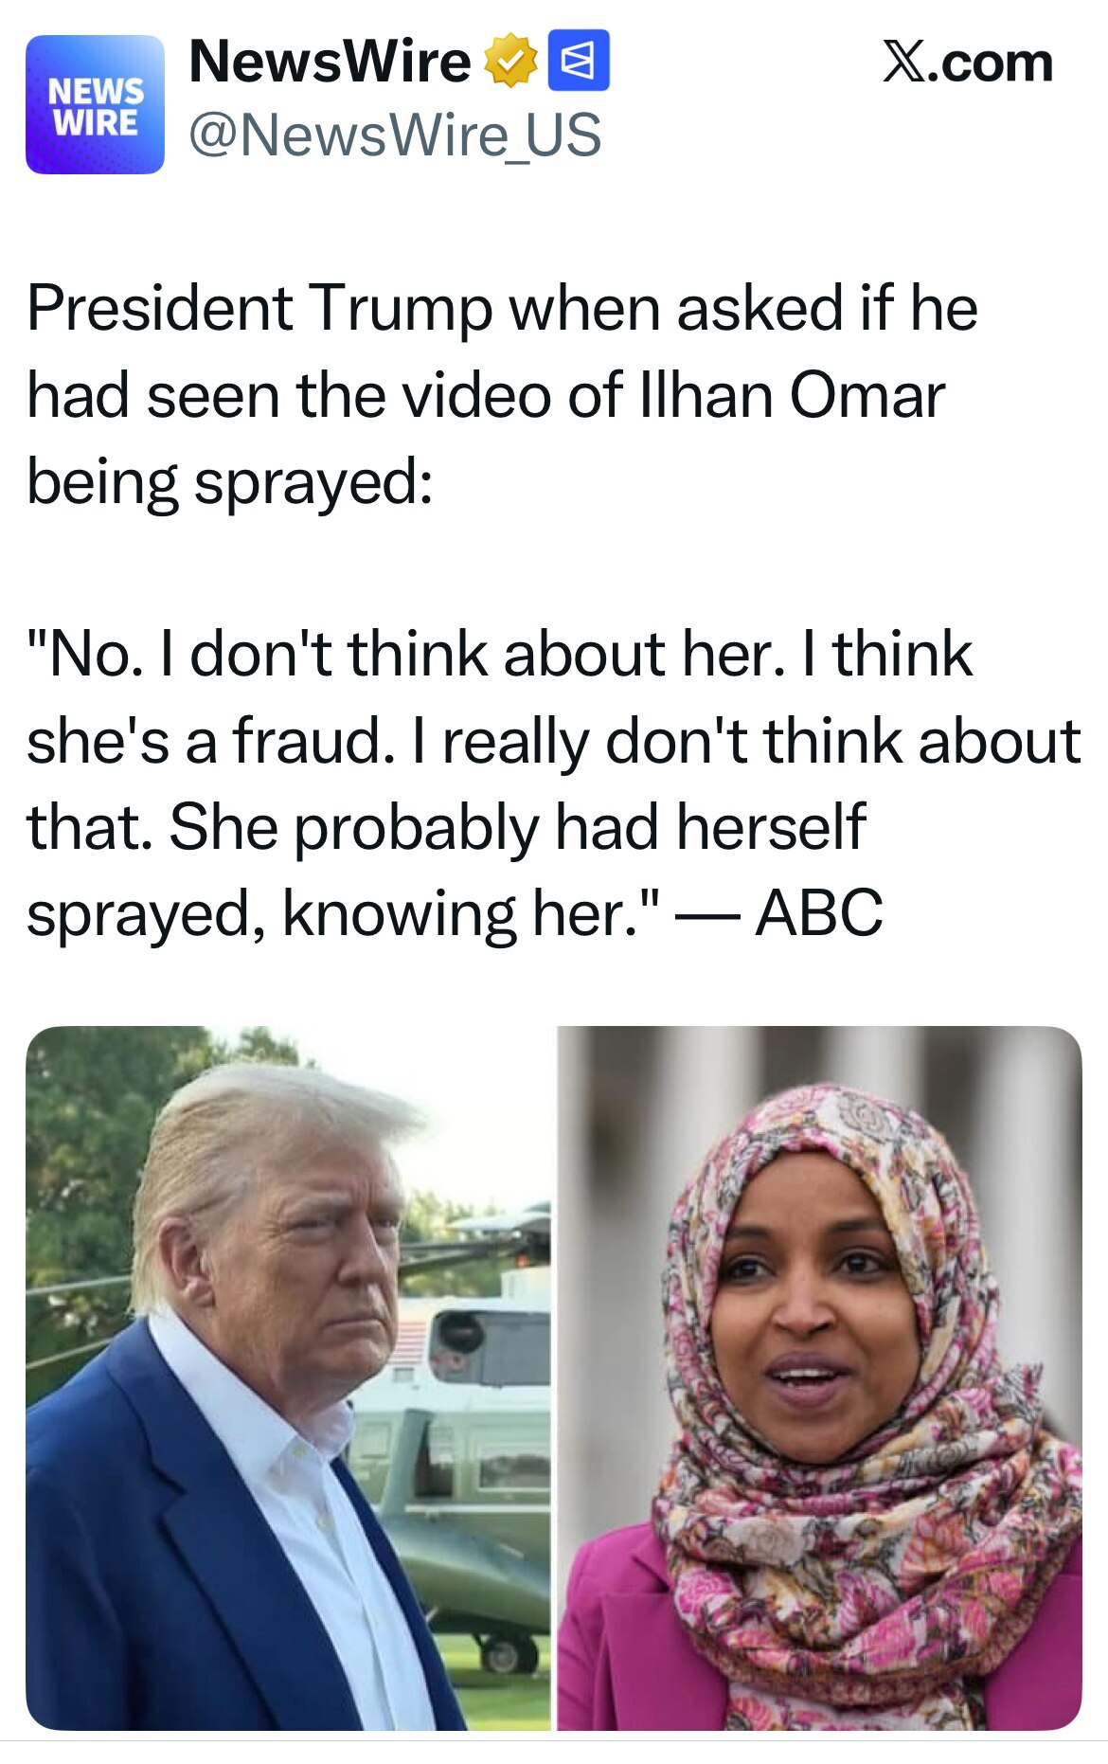The width and height of the screenshot is (1108, 1764).
Task: Click the X.com watermark text
Action: [968, 63]
